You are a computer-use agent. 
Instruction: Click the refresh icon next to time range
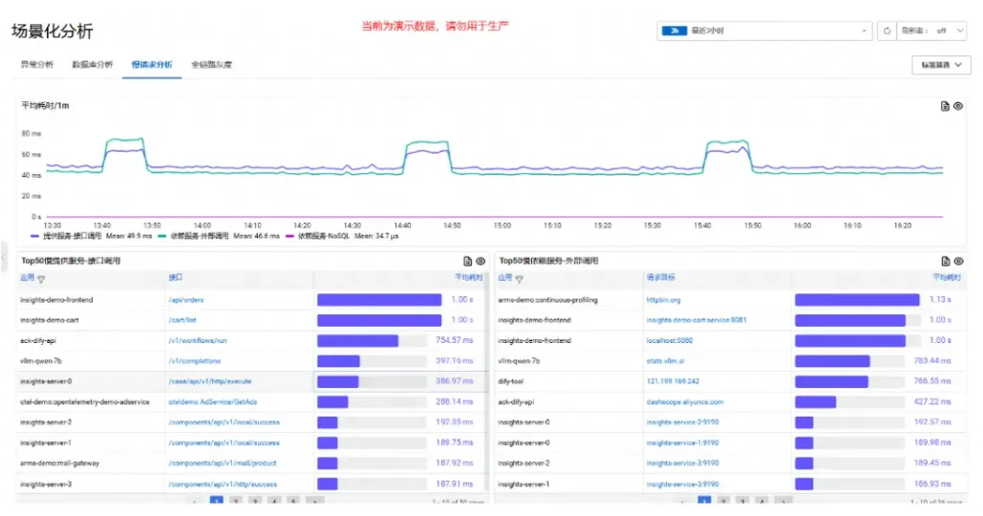coord(887,31)
